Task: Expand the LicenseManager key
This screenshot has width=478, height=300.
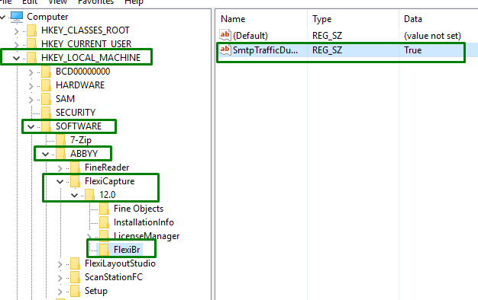Action: point(89,236)
